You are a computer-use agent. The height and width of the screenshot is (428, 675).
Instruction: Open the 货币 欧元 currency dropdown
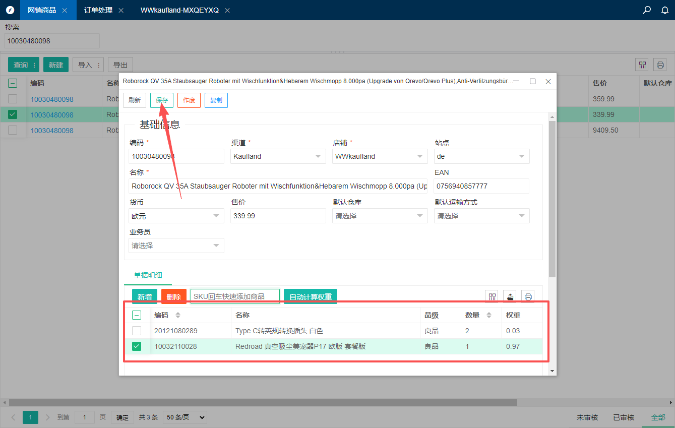[x=216, y=216]
